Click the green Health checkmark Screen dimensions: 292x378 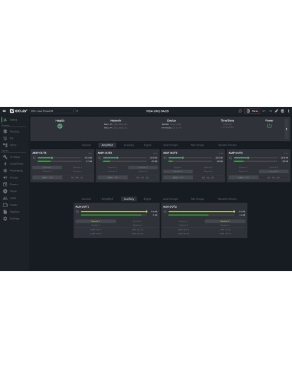pyautogui.click(x=60, y=126)
